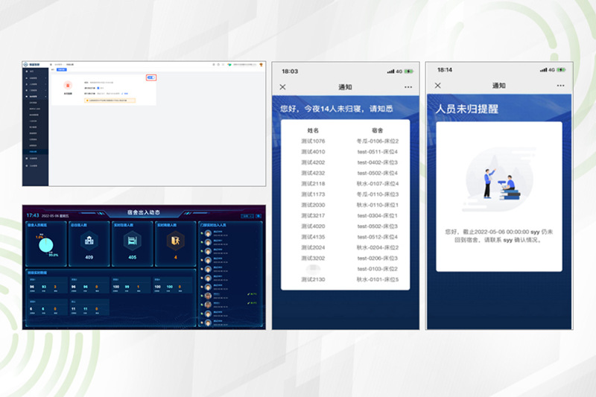Close the 18:03 notification with the X icon

click(x=282, y=87)
